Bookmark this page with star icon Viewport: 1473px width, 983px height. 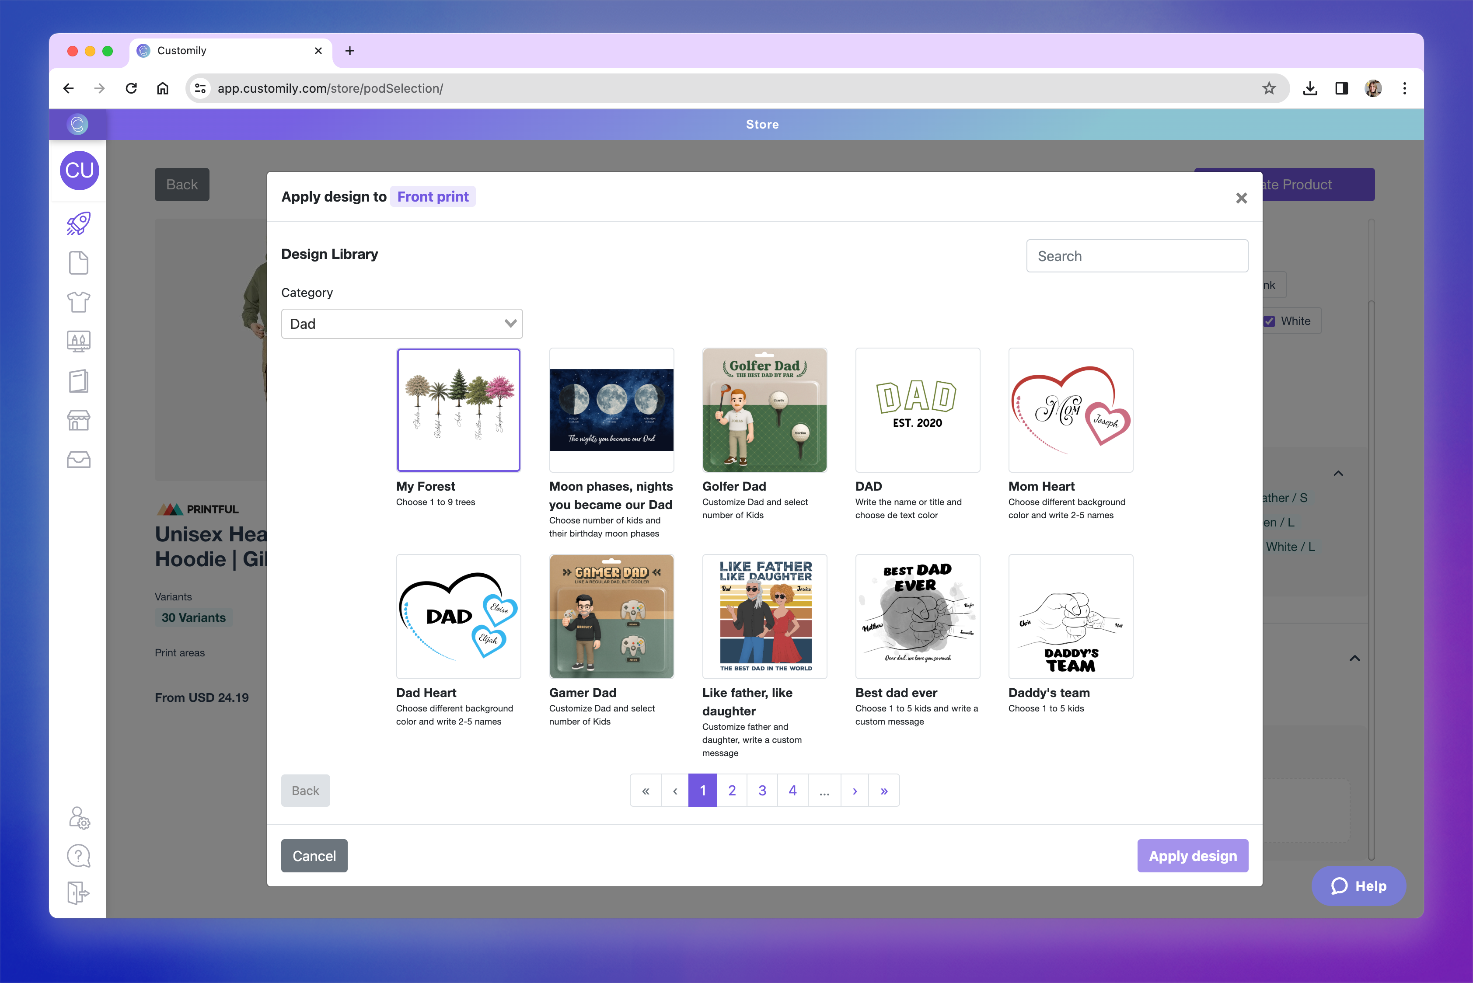1269,88
